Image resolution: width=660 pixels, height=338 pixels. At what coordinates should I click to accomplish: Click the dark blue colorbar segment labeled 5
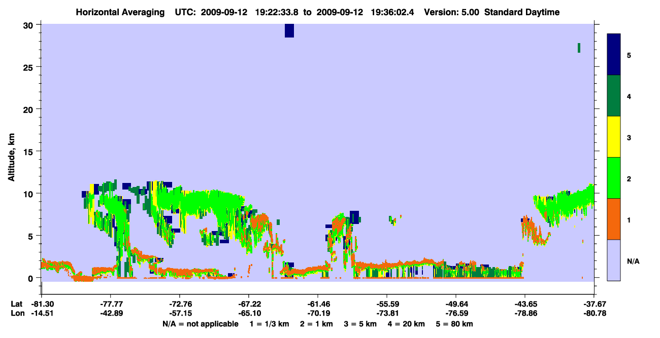tap(614, 55)
